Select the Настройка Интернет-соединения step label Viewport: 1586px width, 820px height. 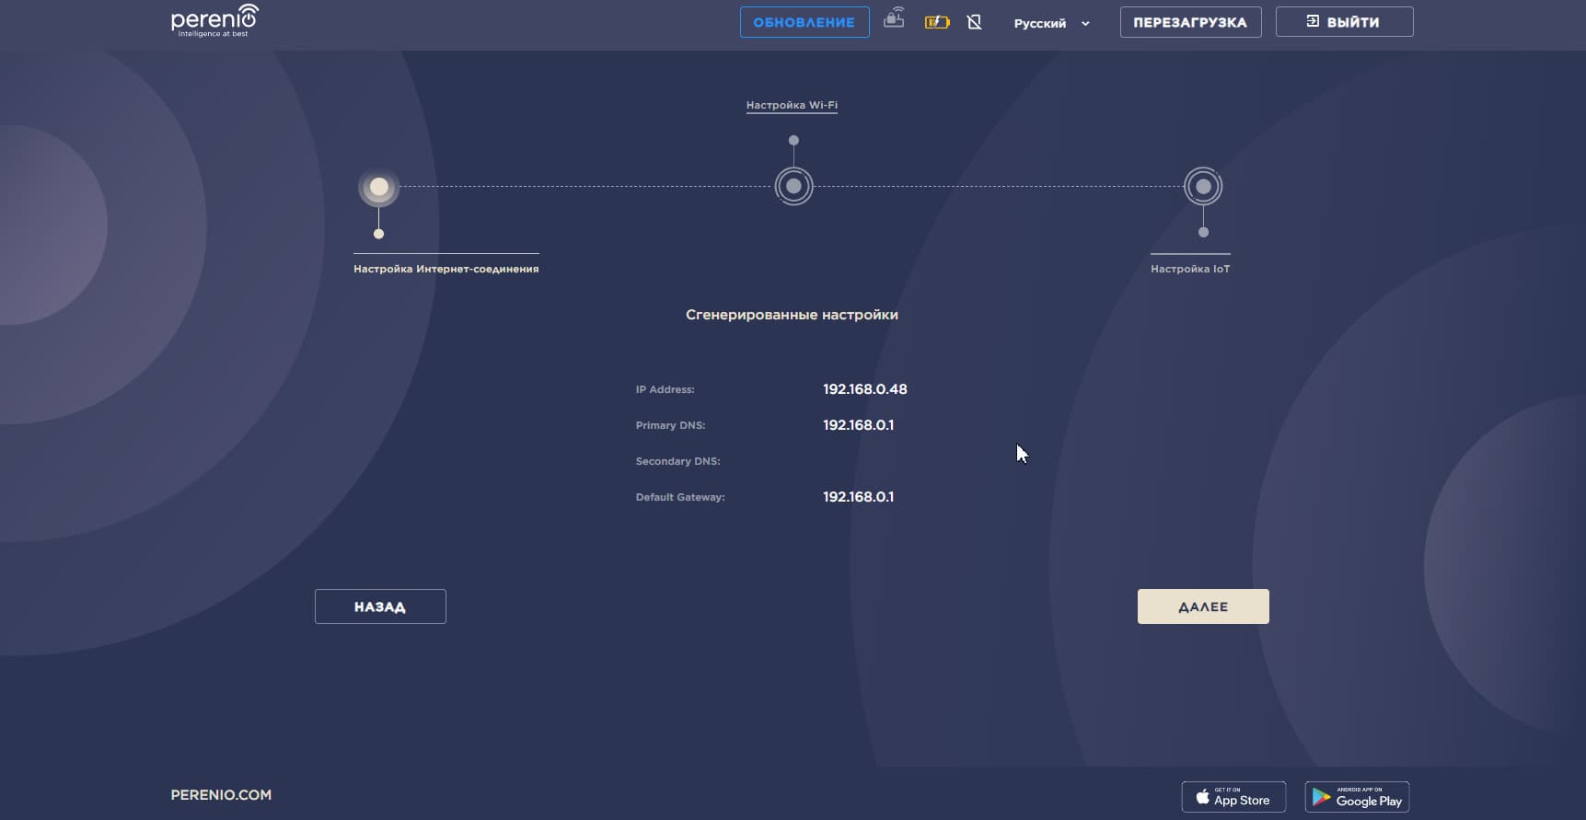tap(446, 269)
